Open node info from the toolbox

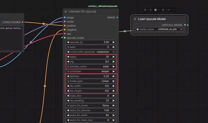tap(151, 10)
